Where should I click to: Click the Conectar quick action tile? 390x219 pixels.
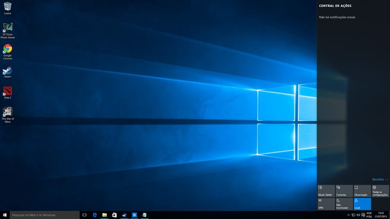[344, 191]
